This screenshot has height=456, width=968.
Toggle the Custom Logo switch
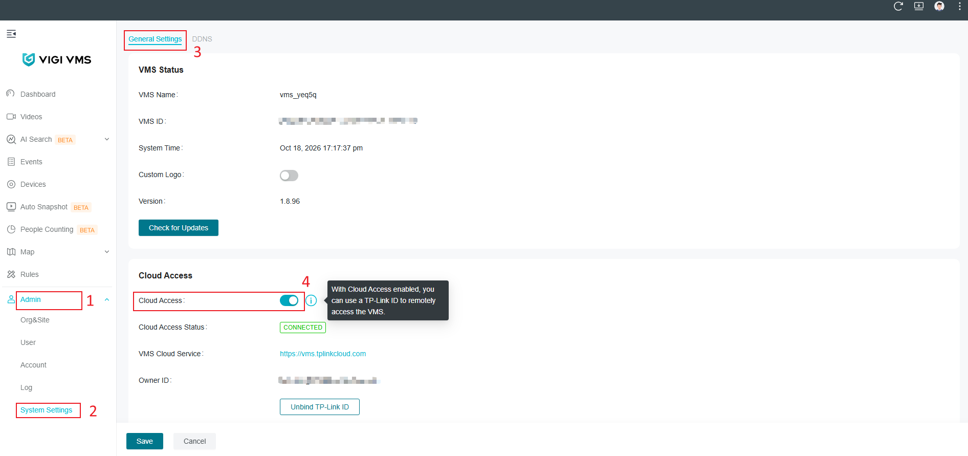pyautogui.click(x=289, y=176)
